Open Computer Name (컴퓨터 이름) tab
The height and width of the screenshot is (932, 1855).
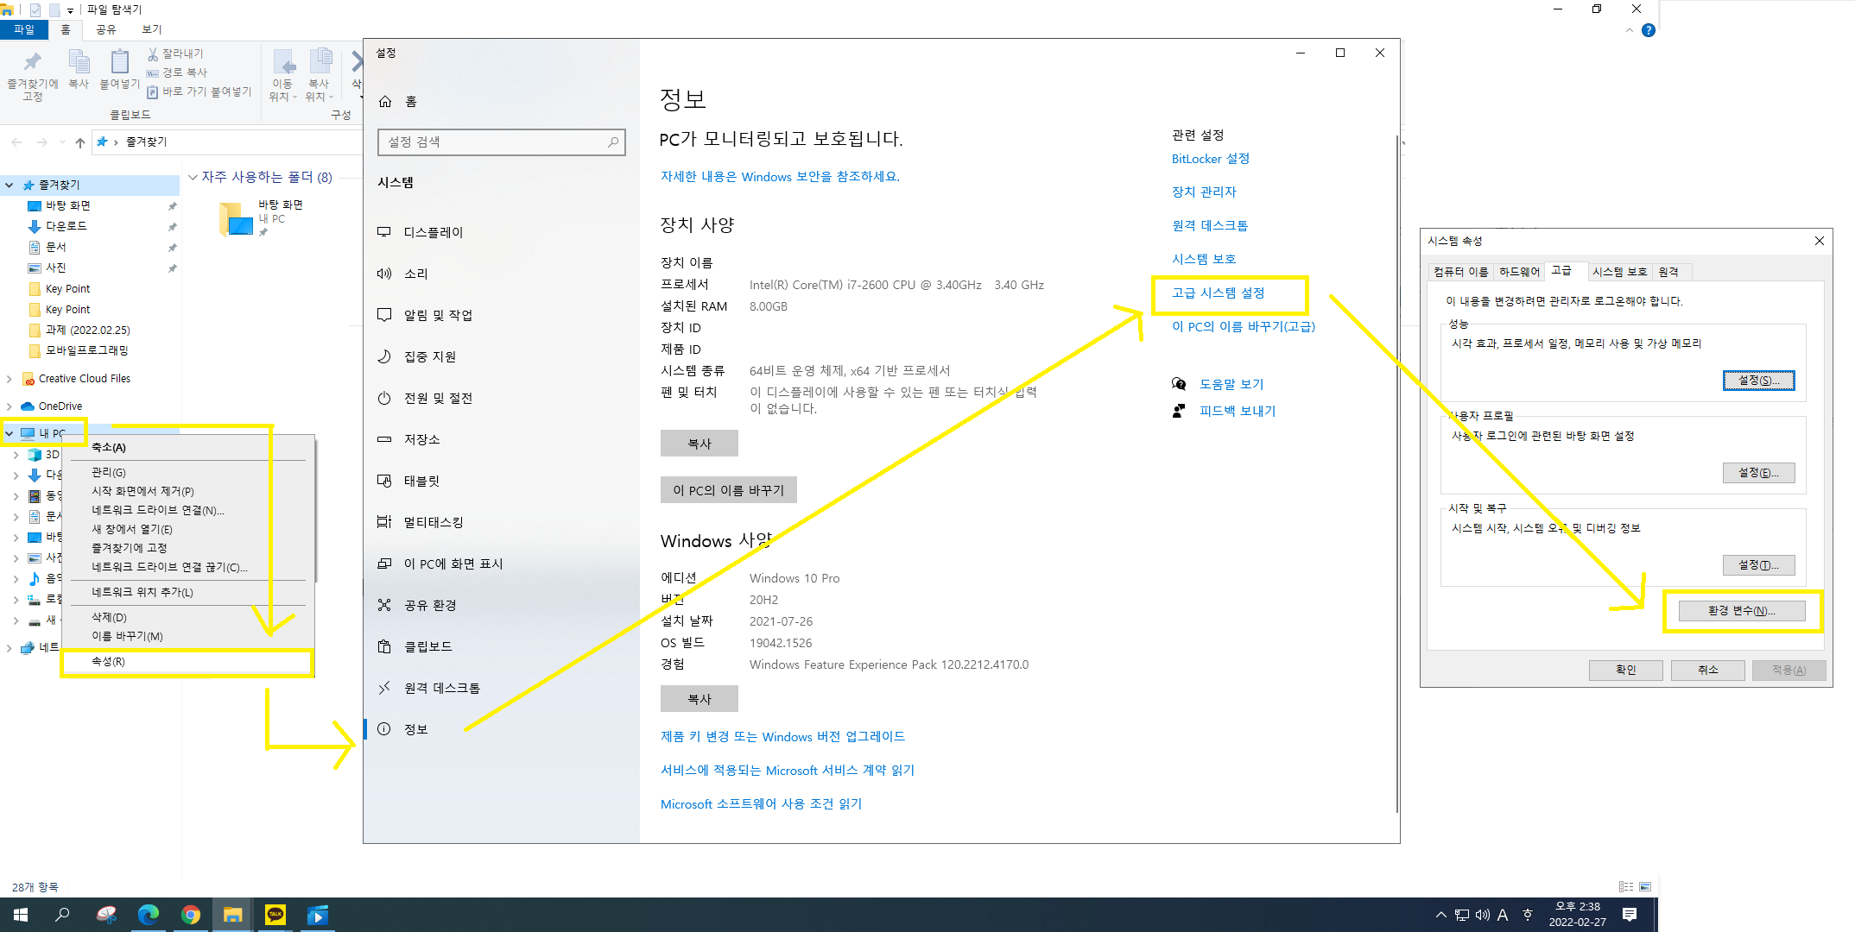(x=1460, y=272)
